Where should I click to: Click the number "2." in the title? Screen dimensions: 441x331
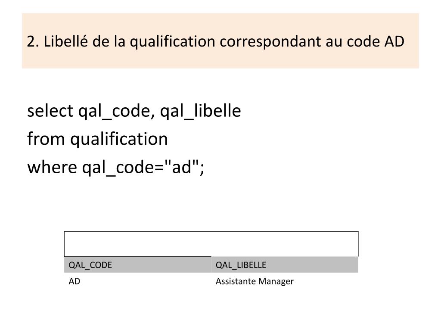coord(33,41)
